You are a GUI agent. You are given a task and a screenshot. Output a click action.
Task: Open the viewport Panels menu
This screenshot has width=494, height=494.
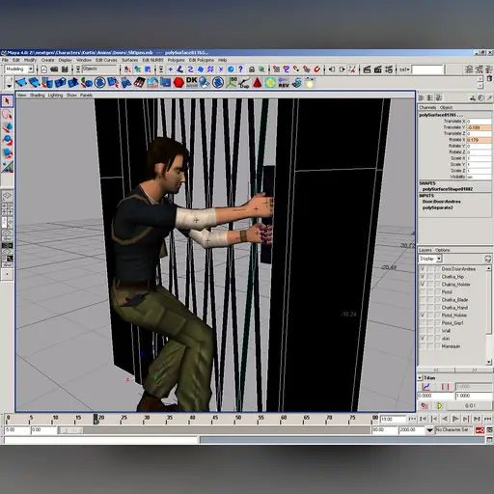point(86,96)
